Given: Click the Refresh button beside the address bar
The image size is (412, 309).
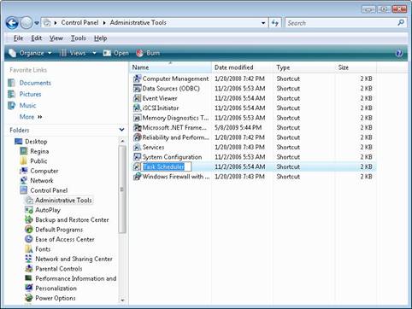Looking at the screenshot, I should (x=275, y=23).
